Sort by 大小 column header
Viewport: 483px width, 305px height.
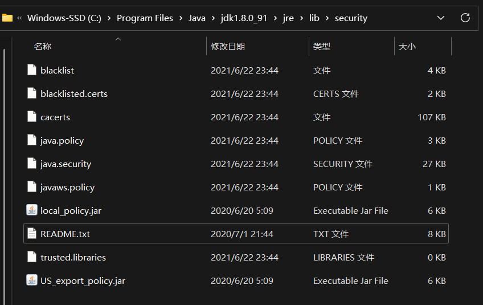407,47
